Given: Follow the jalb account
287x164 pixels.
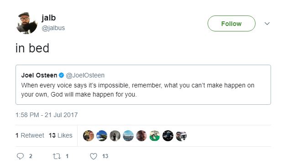Looking at the screenshot, I should point(231,24).
